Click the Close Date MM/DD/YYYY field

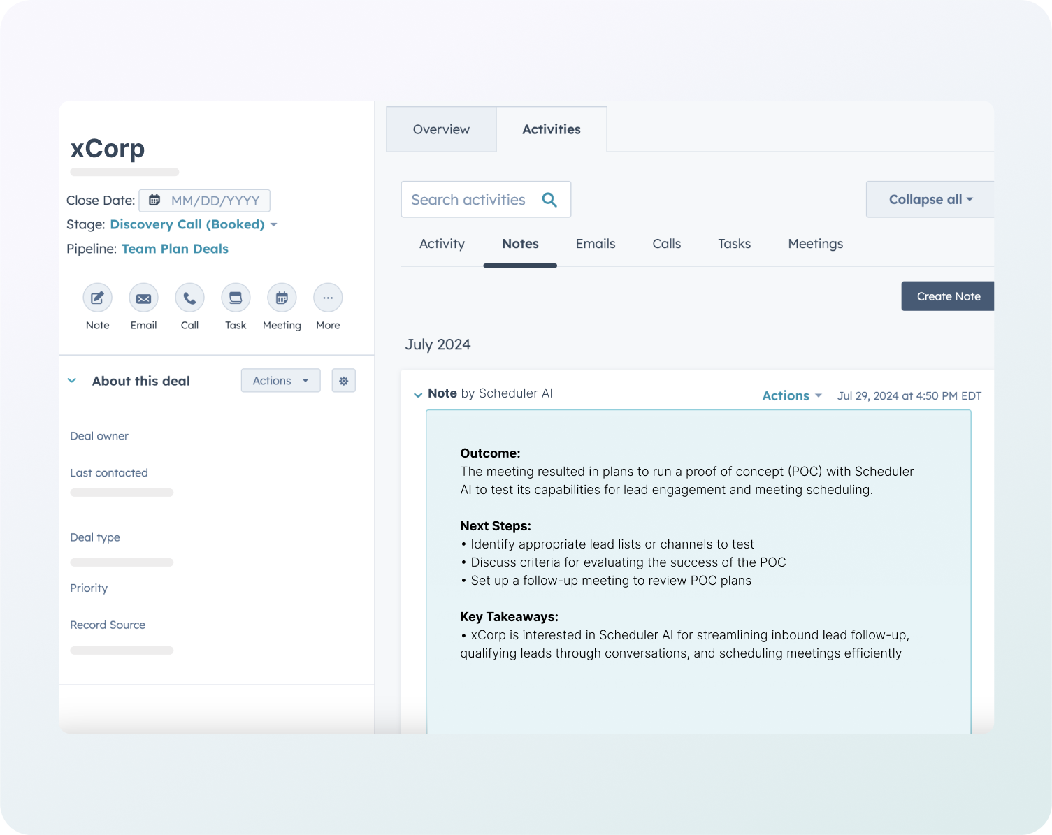205,201
